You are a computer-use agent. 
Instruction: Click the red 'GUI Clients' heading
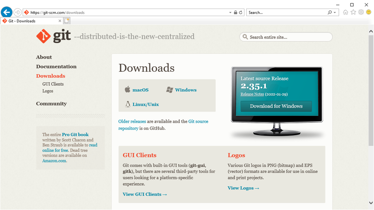click(140, 155)
